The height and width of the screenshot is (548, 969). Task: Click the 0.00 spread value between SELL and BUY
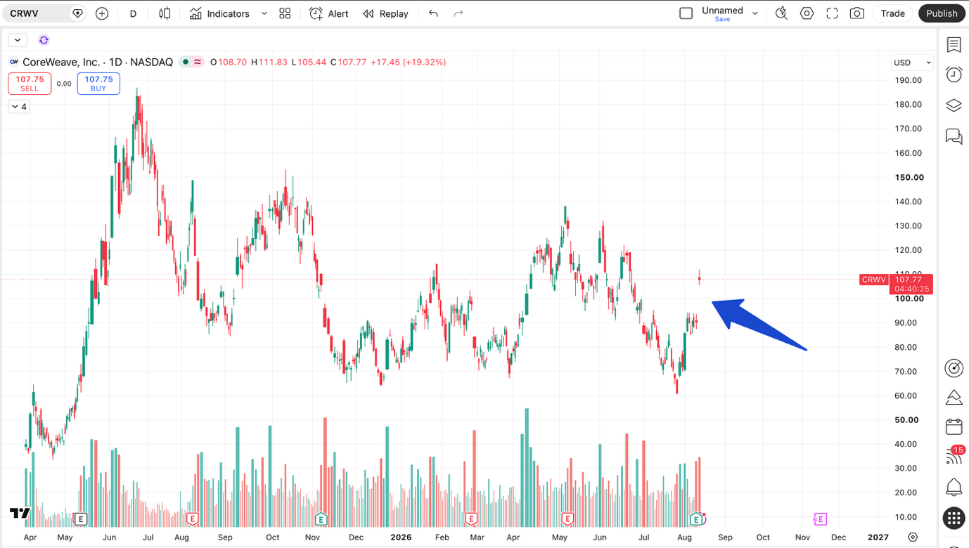(64, 84)
